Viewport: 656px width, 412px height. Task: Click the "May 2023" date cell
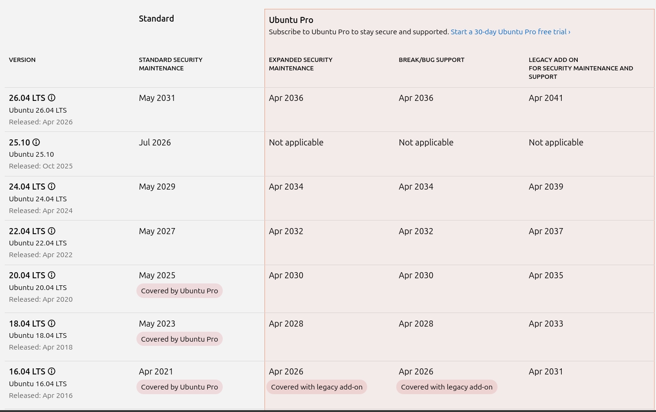pos(157,323)
